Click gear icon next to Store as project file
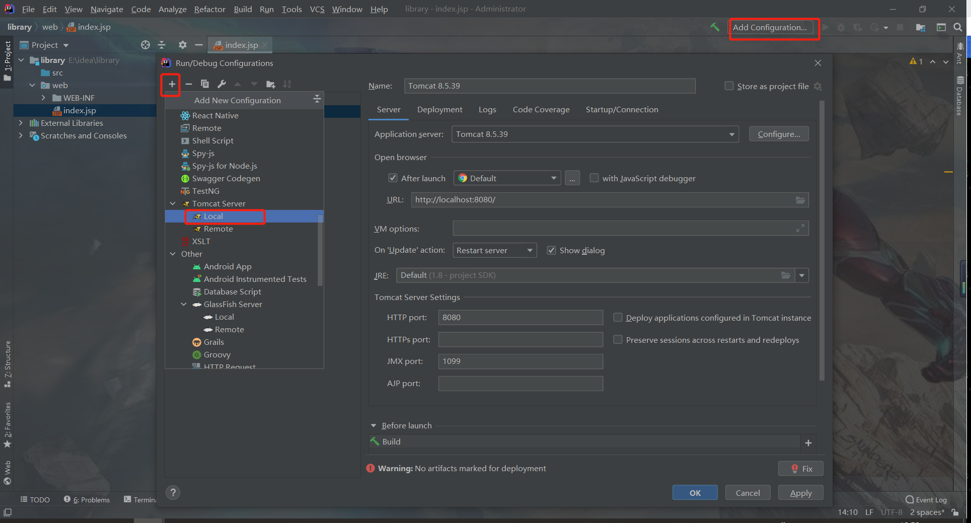971x523 pixels. click(x=818, y=87)
